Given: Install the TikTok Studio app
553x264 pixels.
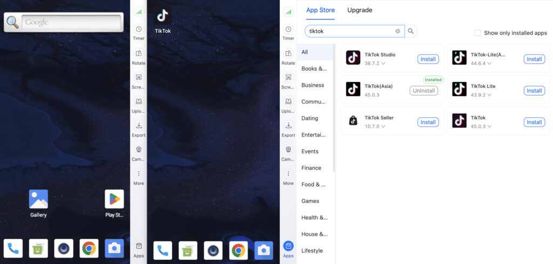Looking at the screenshot, I should coord(428,59).
